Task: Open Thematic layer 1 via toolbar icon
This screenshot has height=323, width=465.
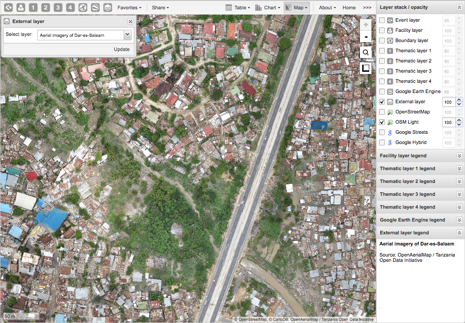Action: (x=33, y=8)
